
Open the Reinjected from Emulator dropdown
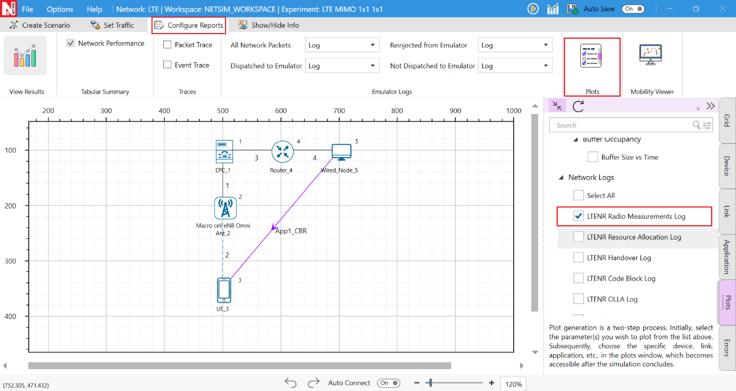pyautogui.click(x=515, y=45)
